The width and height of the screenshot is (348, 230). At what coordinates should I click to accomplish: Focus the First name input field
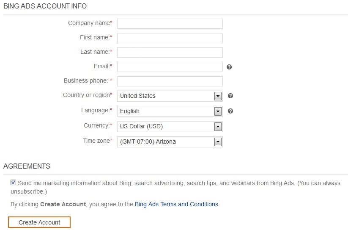(170, 38)
